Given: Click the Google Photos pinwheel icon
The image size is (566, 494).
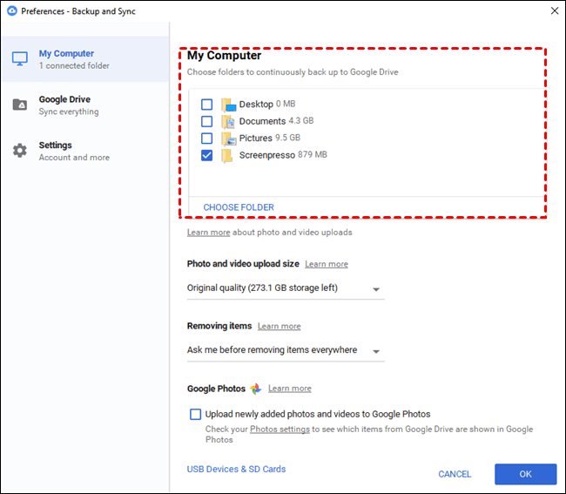Looking at the screenshot, I should [256, 389].
